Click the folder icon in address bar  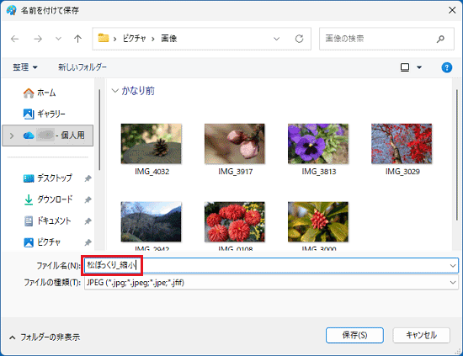[104, 38]
